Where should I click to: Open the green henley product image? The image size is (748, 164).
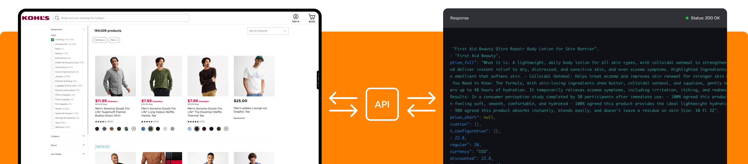coord(162,76)
